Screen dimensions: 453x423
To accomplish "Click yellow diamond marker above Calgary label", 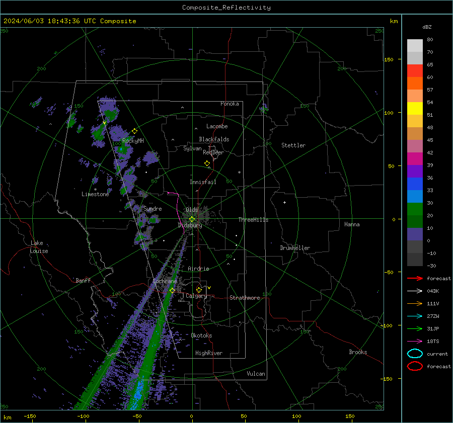I will (x=199, y=290).
